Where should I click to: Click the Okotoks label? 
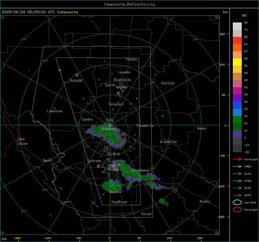pyautogui.click(x=115, y=192)
